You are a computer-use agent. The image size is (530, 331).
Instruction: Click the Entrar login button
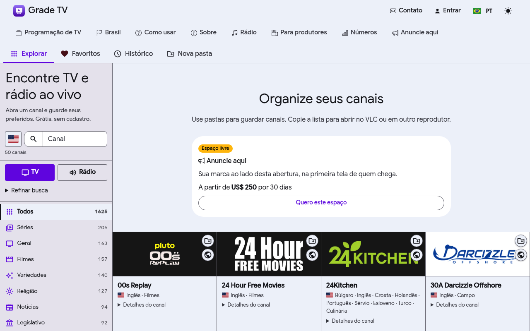(x=448, y=11)
